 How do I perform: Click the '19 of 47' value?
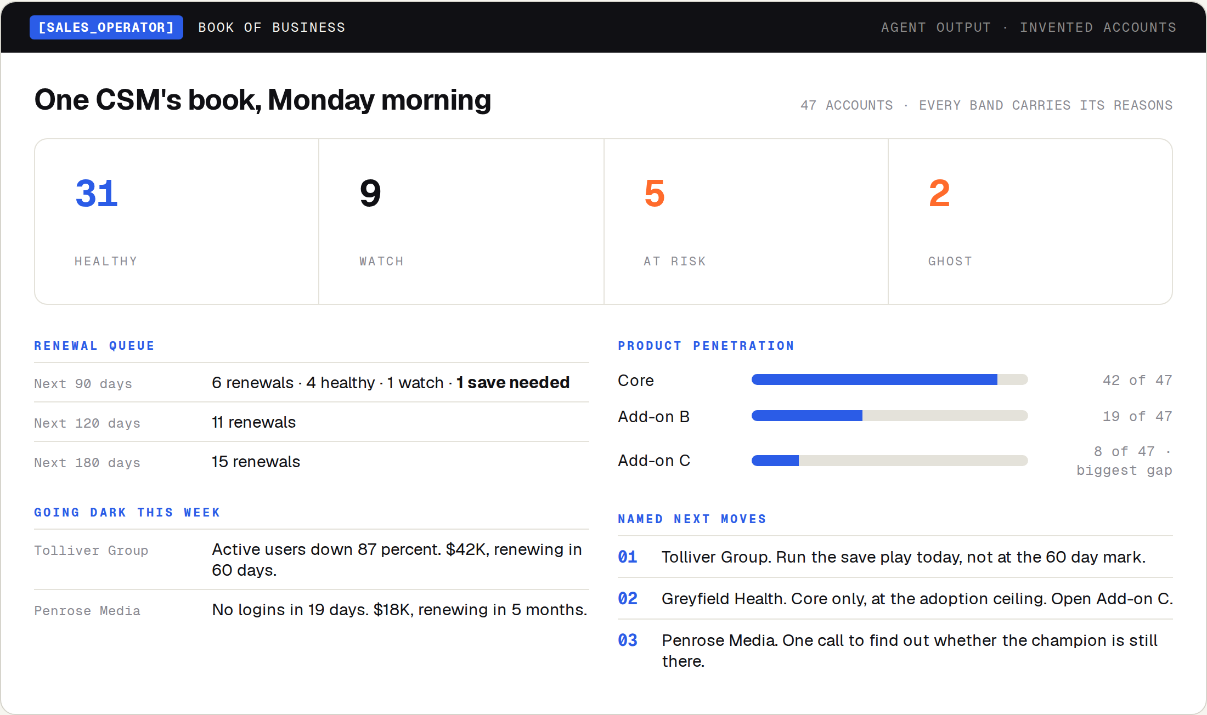(1137, 417)
